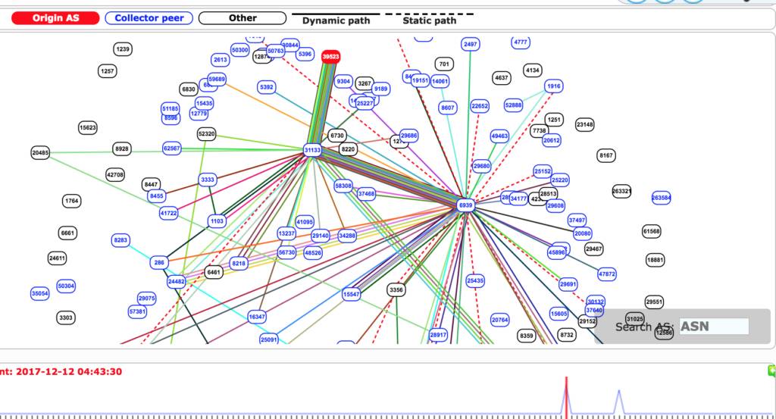This screenshot has width=776, height=419.
Task: Click the Collector peer legend label
Action: click(x=149, y=18)
